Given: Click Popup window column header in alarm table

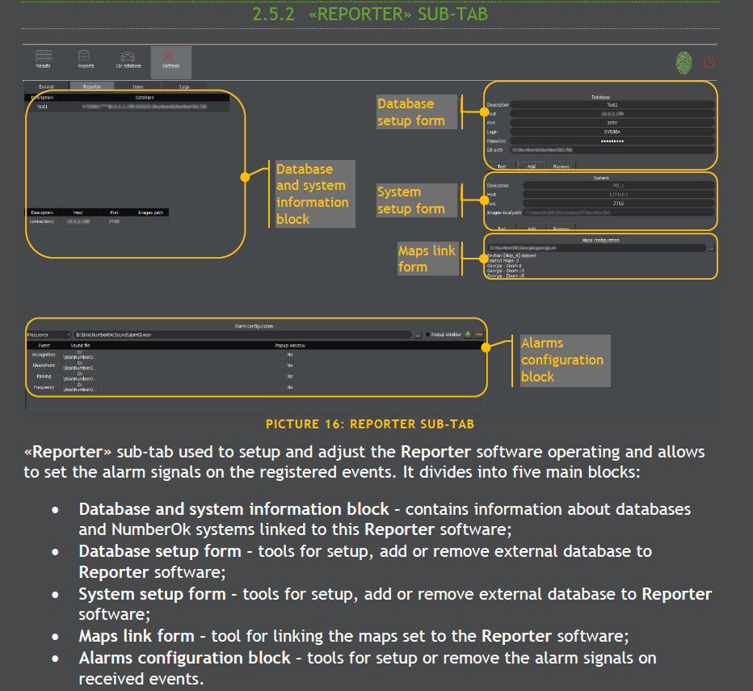Looking at the screenshot, I should coord(290,346).
